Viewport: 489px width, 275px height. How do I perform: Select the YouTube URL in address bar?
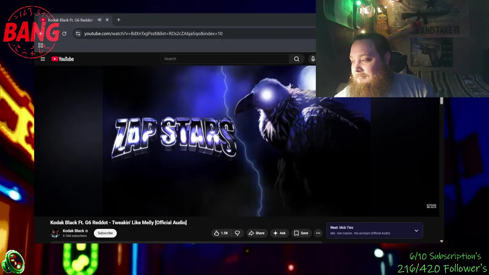coord(153,34)
